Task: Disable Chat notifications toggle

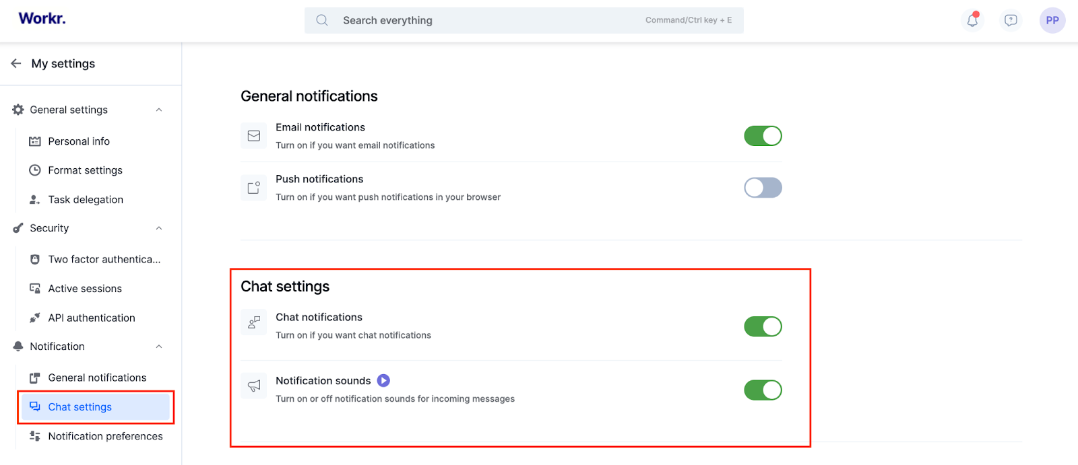Action: (763, 326)
